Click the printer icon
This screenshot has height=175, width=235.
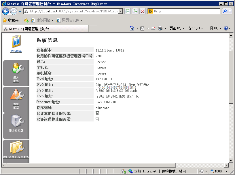pyautogui.click(x=160, y=28)
